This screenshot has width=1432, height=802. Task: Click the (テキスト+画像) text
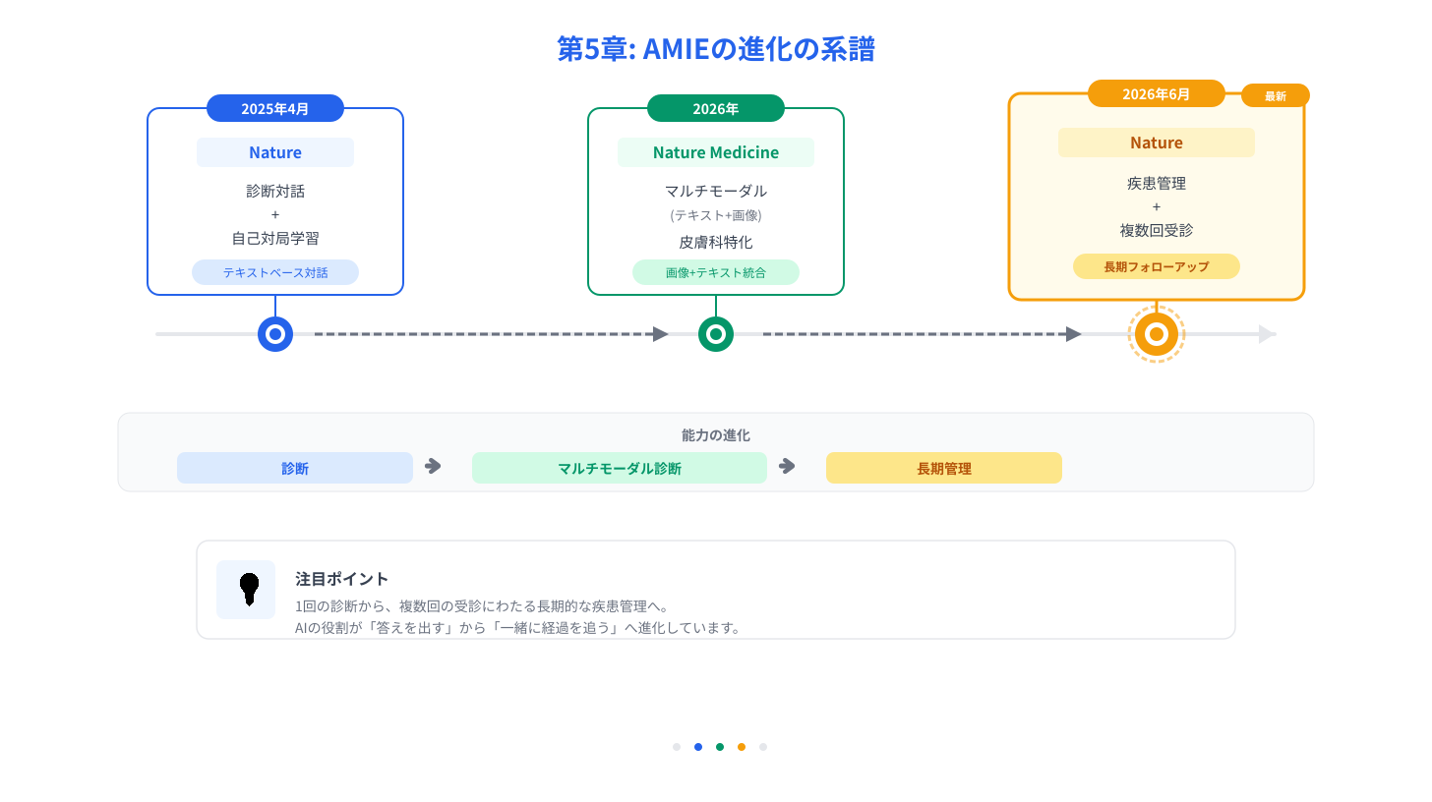(716, 215)
